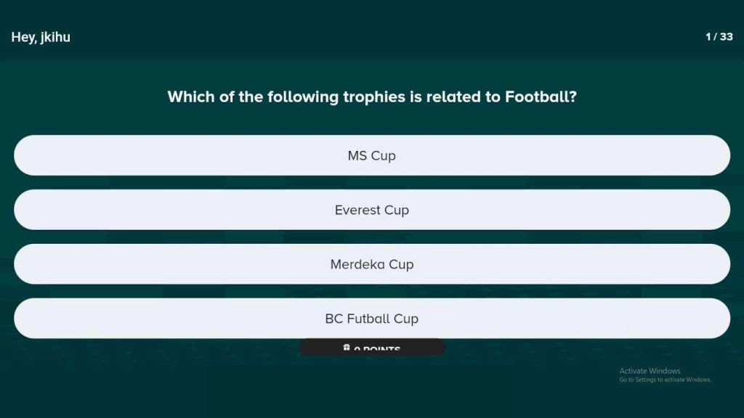Click the gift icon on points badge

coord(347,348)
